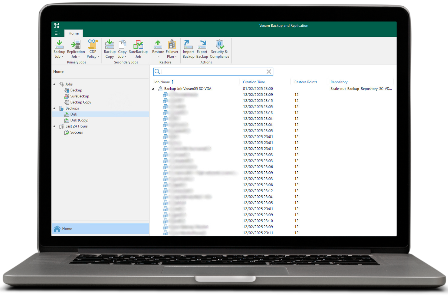Select Success under Last 24 Hours

77,132
